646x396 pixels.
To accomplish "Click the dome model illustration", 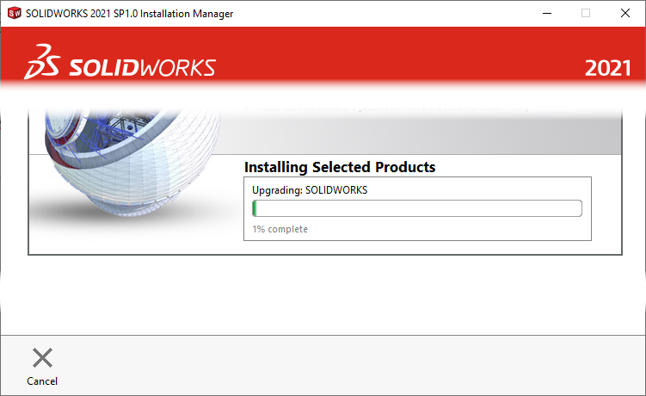I will tap(132, 163).
